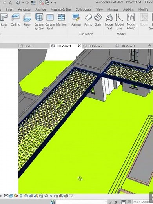Screen dimensions: 153x204
Task: Click the Room tool in the ribbon
Action: [144, 20]
